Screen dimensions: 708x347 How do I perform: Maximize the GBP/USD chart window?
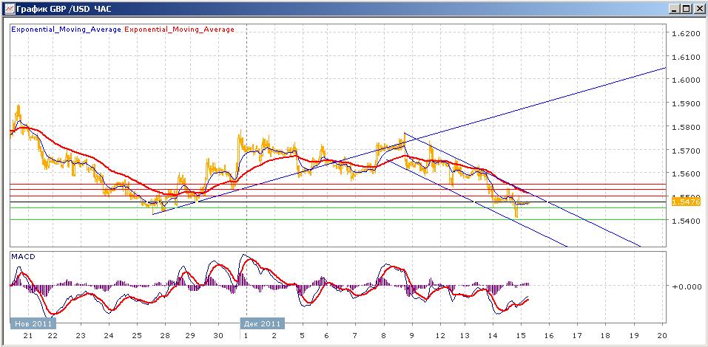pyautogui.click(x=687, y=9)
